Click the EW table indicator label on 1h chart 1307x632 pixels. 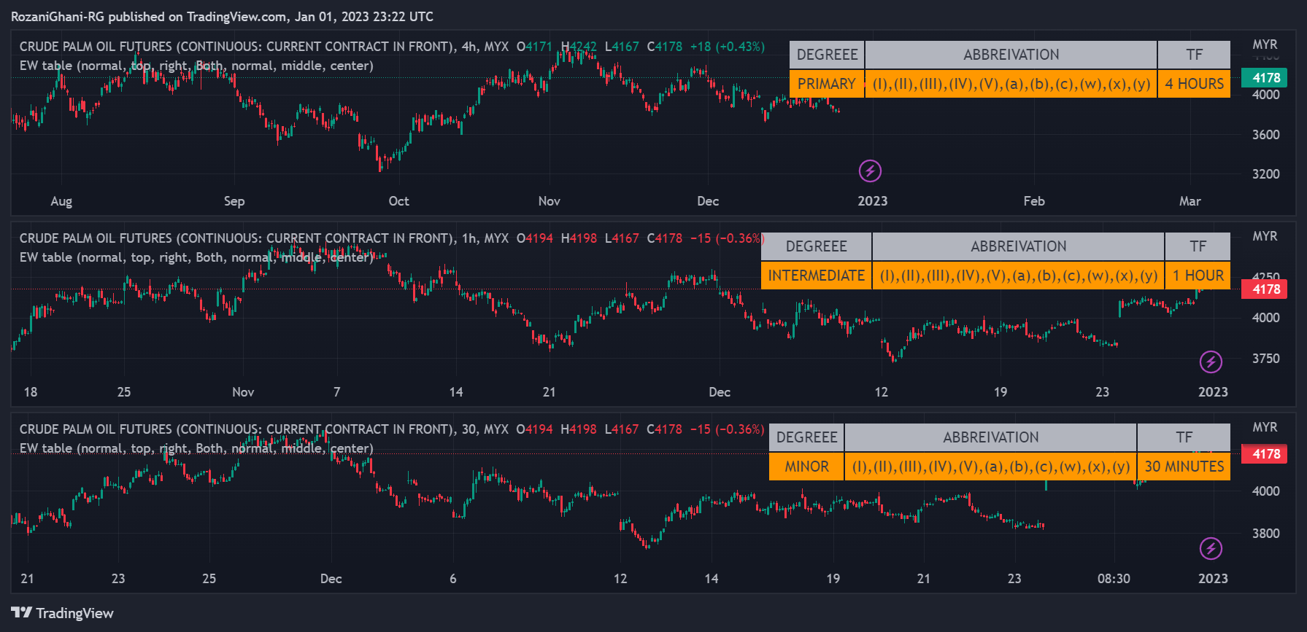196,257
